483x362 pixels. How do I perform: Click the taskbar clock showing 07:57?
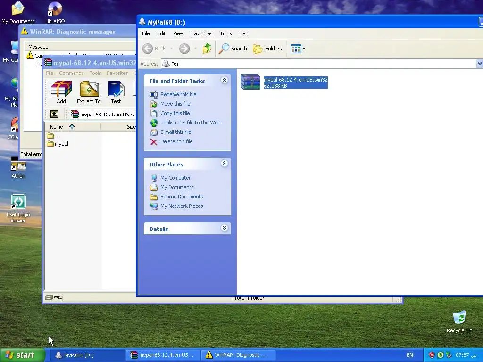click(x=466, y=355)
